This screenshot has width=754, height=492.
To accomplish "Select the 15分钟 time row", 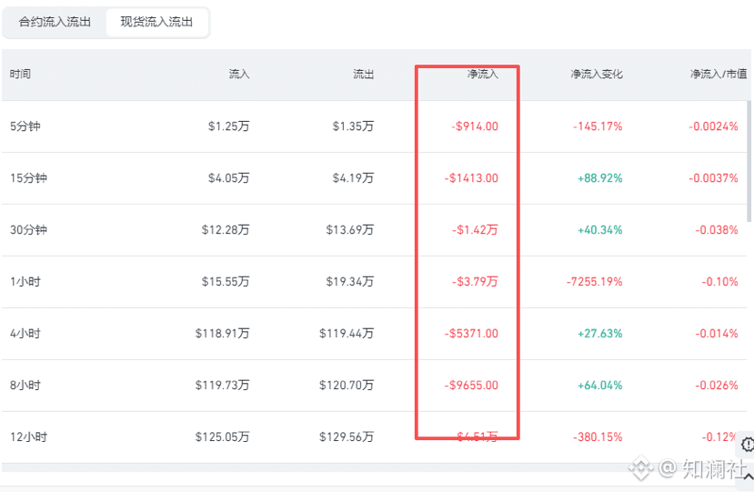I will click(374, 178).
